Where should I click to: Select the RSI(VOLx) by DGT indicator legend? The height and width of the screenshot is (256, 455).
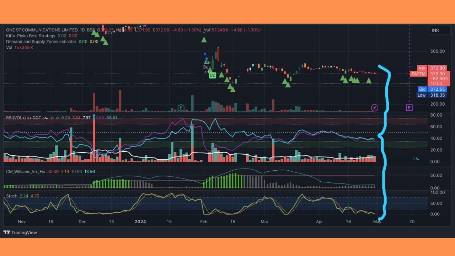pos(24,118)
